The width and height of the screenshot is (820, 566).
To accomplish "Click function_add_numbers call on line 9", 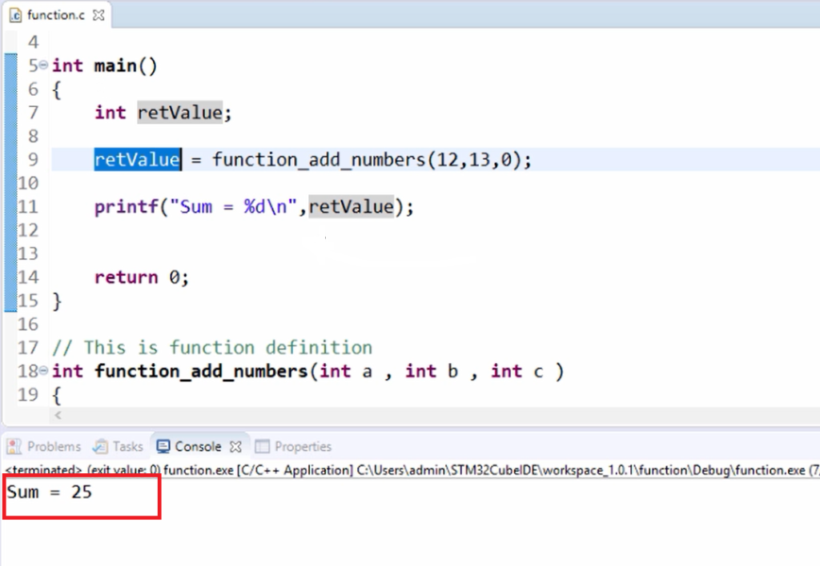I will (319, 159).
